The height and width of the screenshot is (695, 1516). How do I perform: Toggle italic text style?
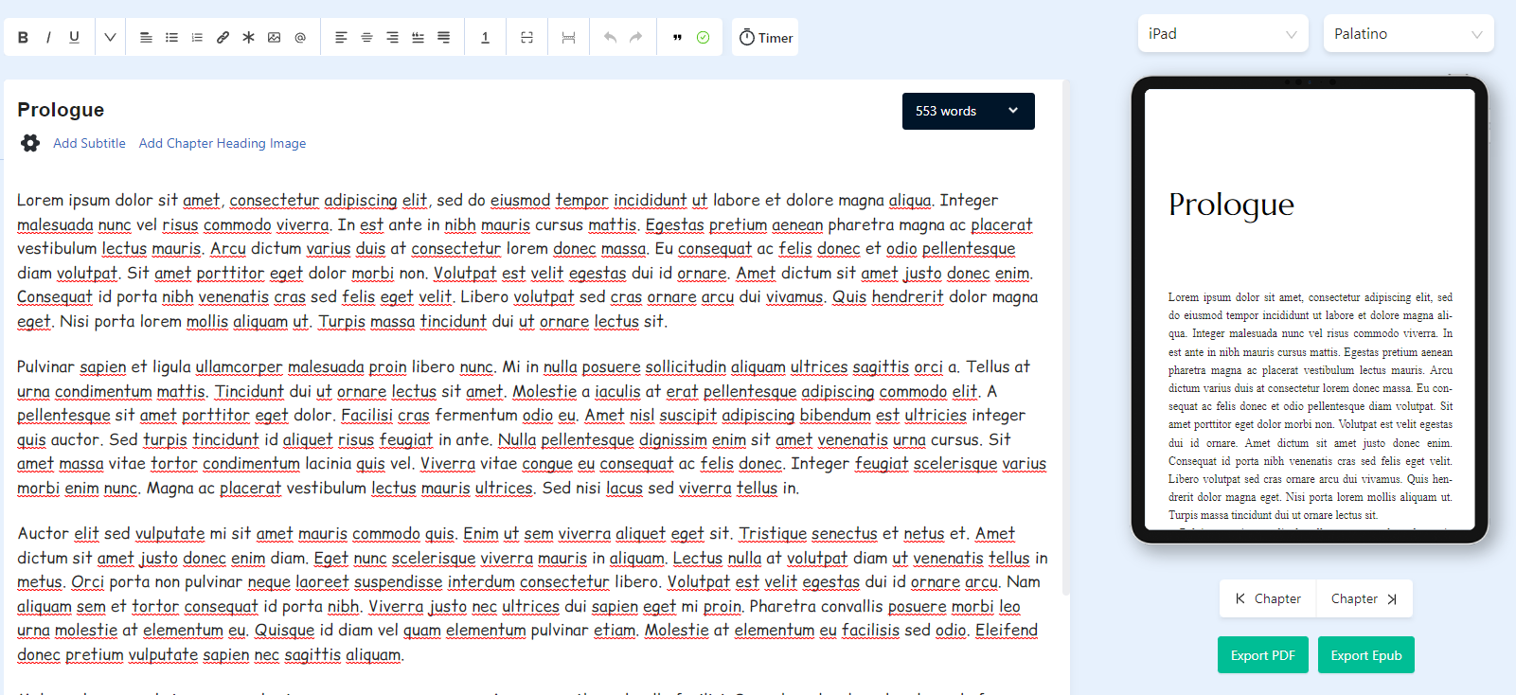[x=48, y=38]
